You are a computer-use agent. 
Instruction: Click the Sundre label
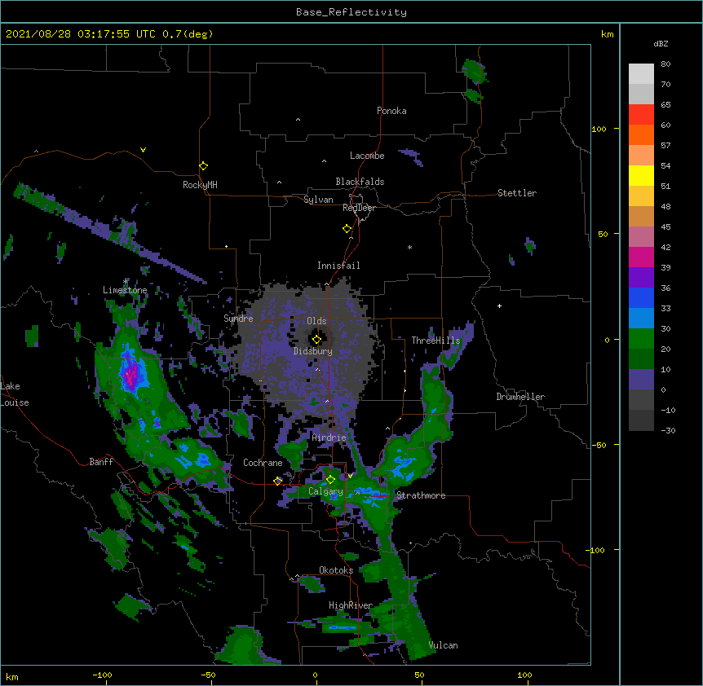pos(238,319)
